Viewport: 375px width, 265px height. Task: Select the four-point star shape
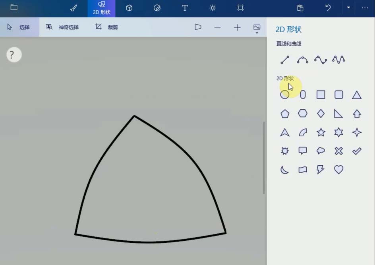click(x=357, y=132)
